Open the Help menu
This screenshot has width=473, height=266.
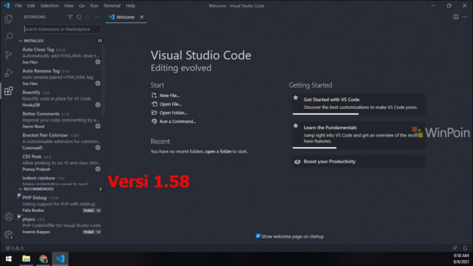[130, 6]
